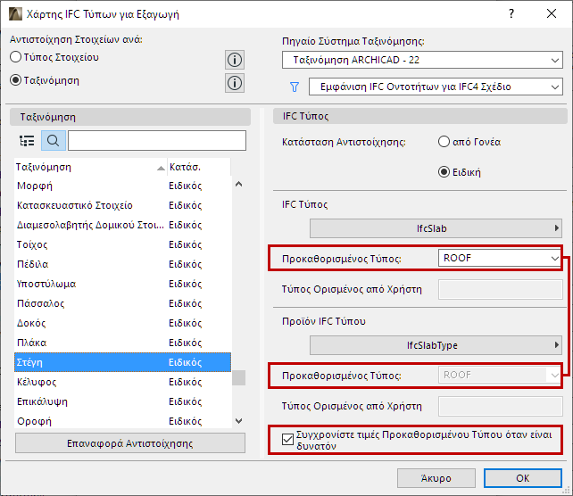The width and height of the screenshot is (573, 496).
Task: Select the Ταξινόμηση radio button
Action: (x=16, y=80)
